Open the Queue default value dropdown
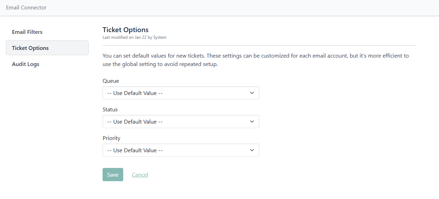Screen dimensions: 439x199 coord(181,93)
